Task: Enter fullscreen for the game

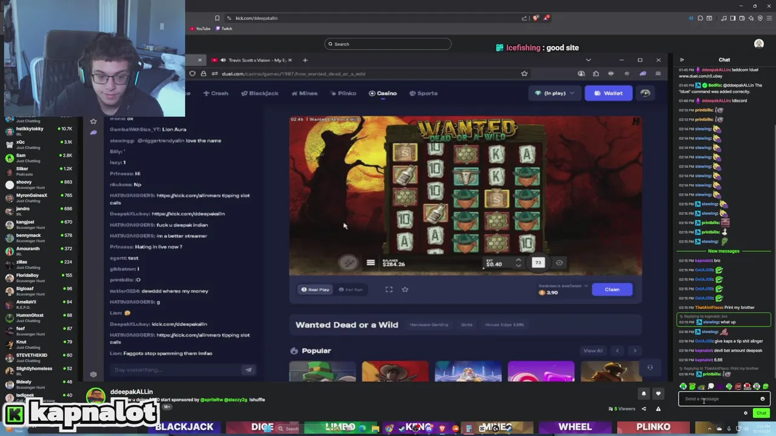Action: pos(389,289)
